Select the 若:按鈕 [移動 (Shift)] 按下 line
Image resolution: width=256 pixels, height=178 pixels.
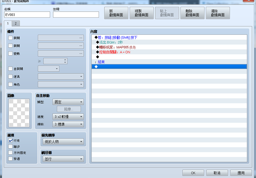tap(169, 37)
